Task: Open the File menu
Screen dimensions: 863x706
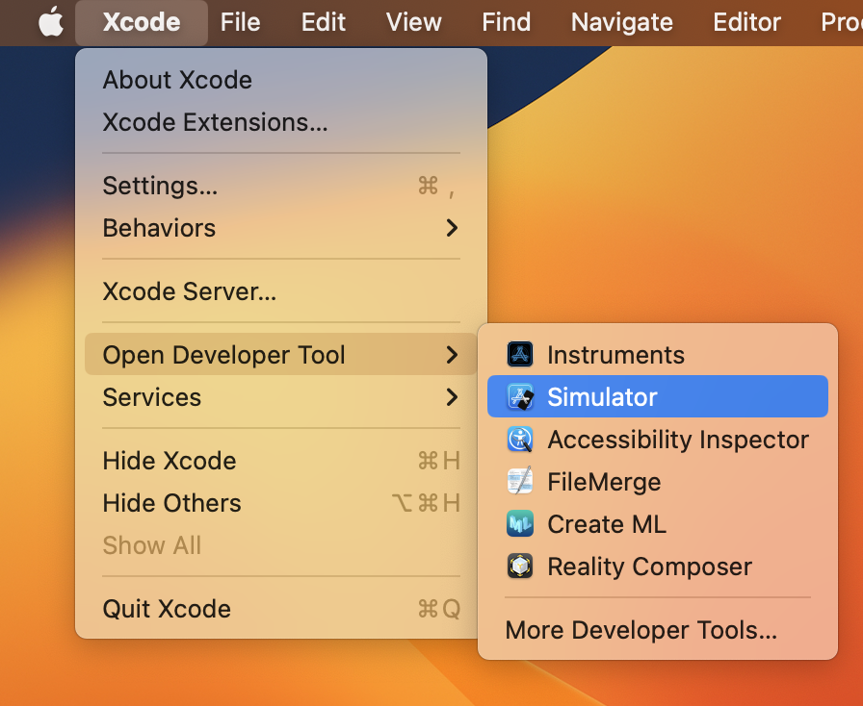Action: [240, 22]
